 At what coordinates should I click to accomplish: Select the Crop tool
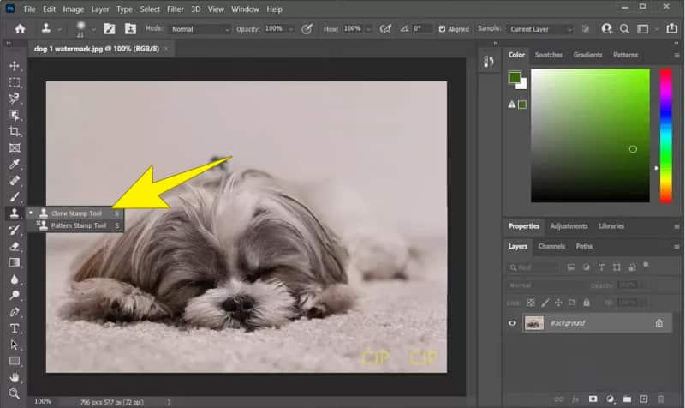point(15,131)
